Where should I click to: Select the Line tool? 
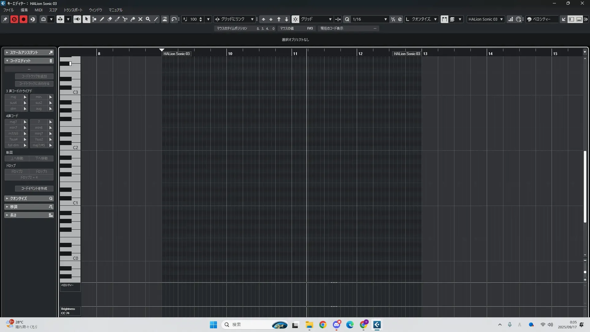[x=156, y=19]
